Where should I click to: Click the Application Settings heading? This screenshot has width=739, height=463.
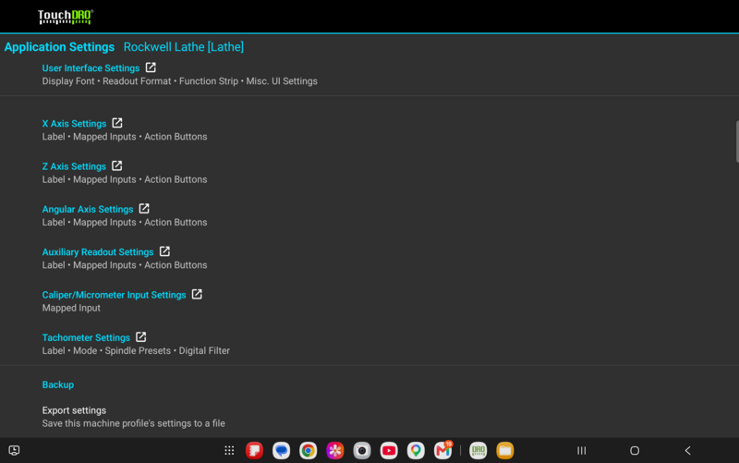59,47
